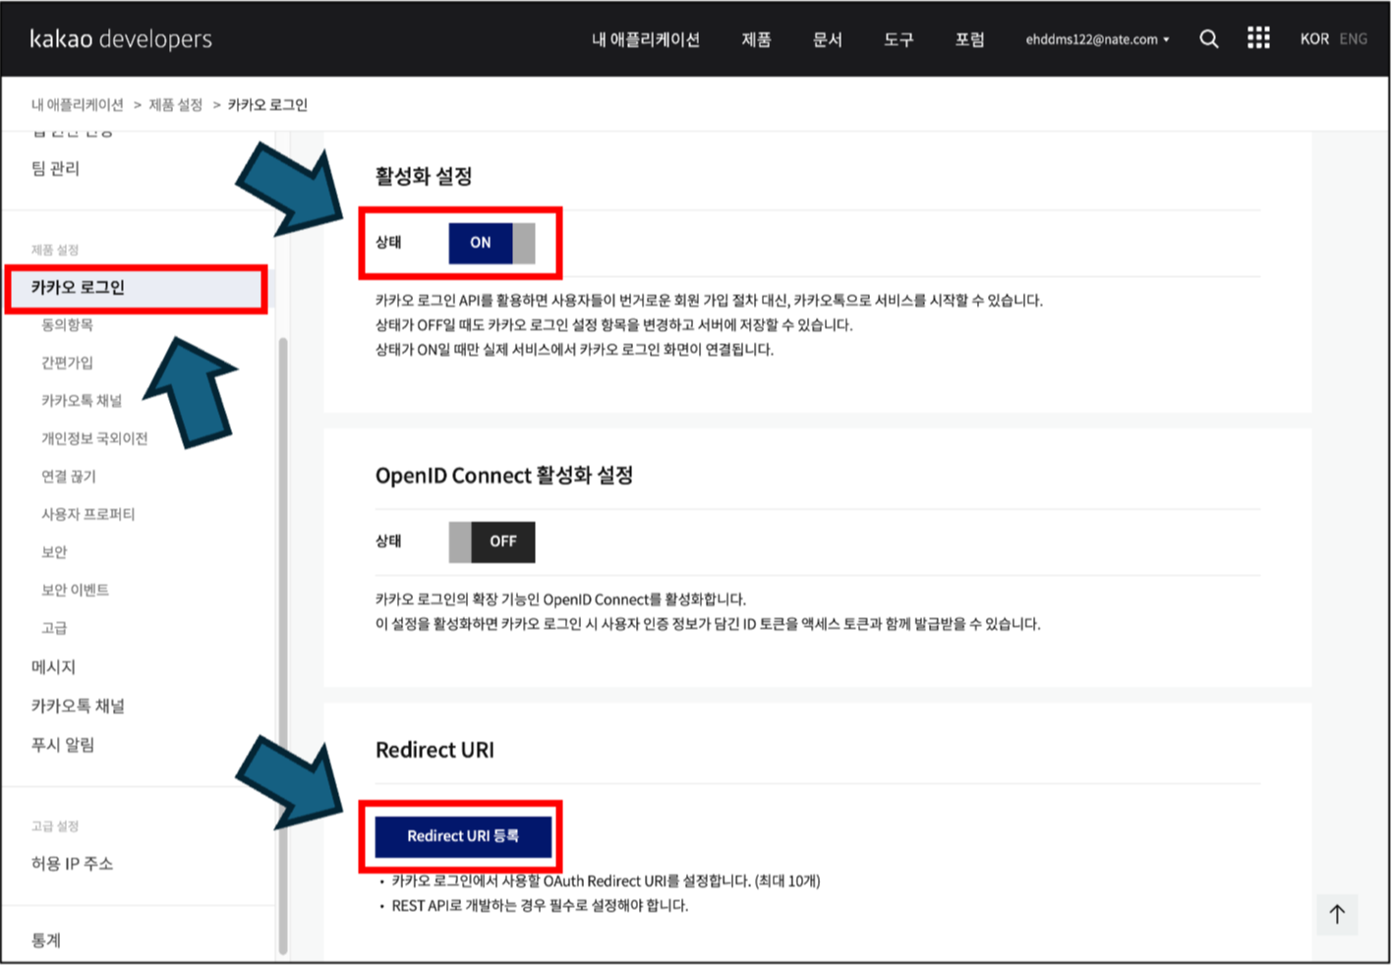Image resolution: width=1391 pixels, height=965 pixels.
Task: Select 팀 관리 in sidebar
Action: click(x=56, y=169)
